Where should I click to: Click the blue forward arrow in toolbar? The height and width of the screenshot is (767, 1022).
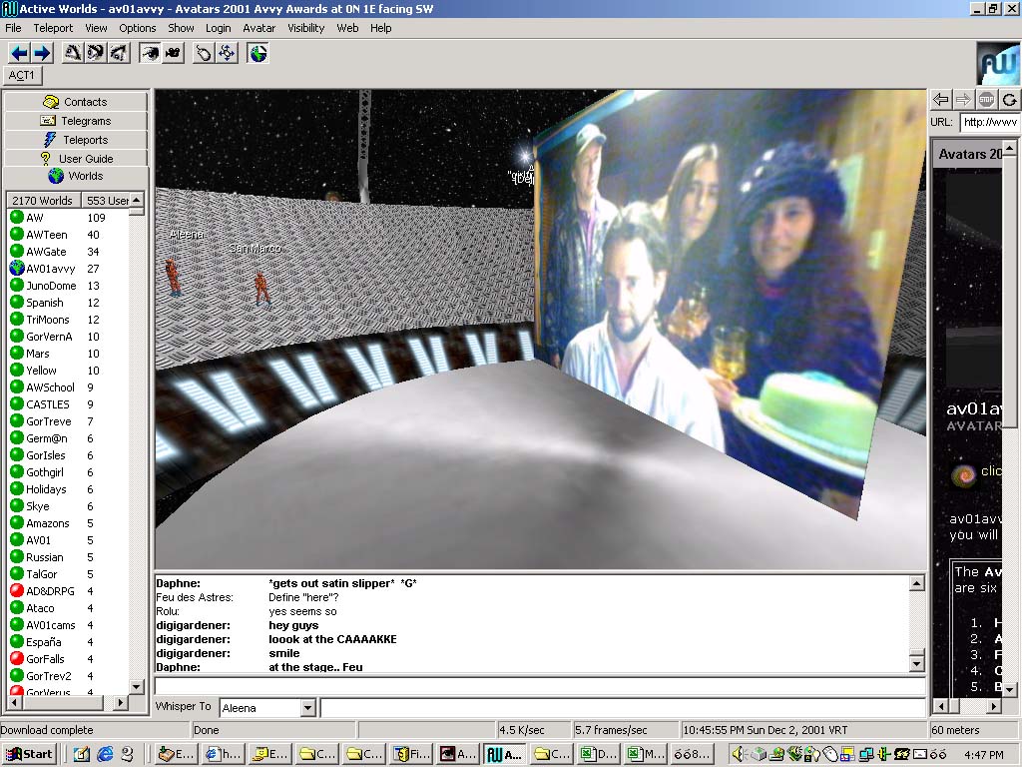click(41, 53)
